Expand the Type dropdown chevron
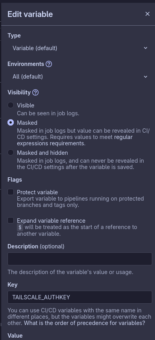Screen dimensions: 155x340 146,48
